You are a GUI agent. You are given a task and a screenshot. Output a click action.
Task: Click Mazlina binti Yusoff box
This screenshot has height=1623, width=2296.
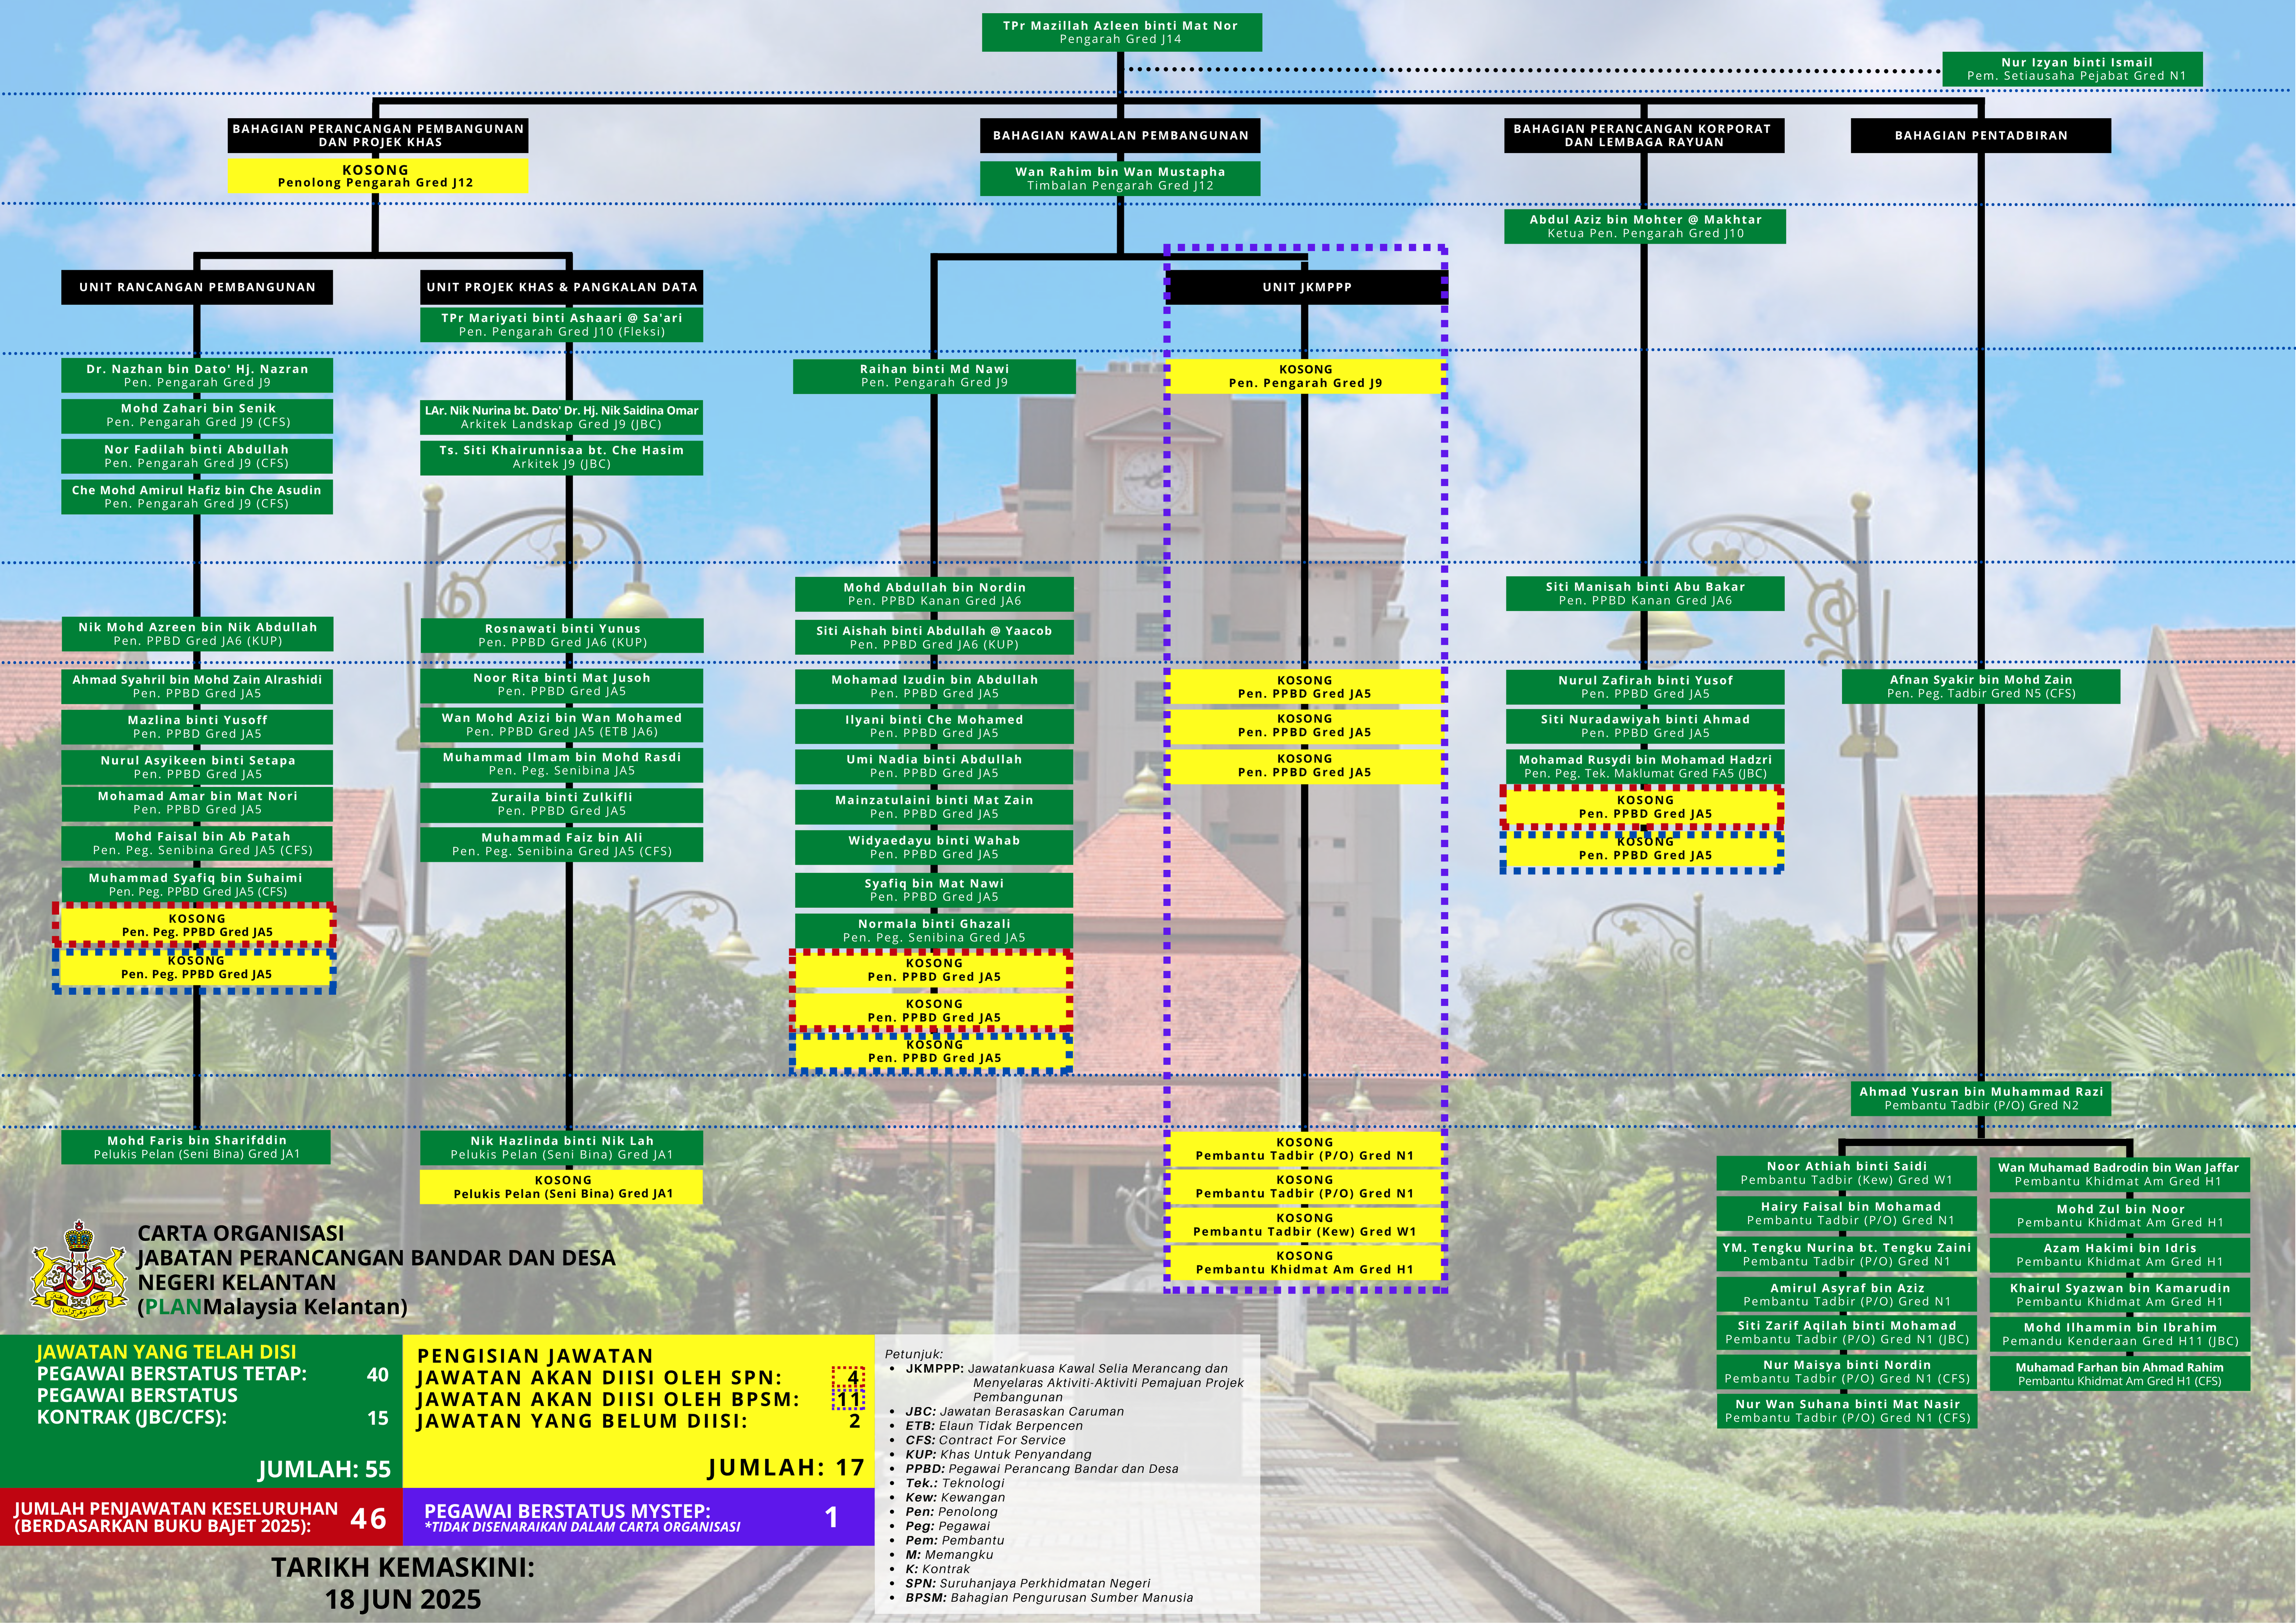click(x=197, y=726)
